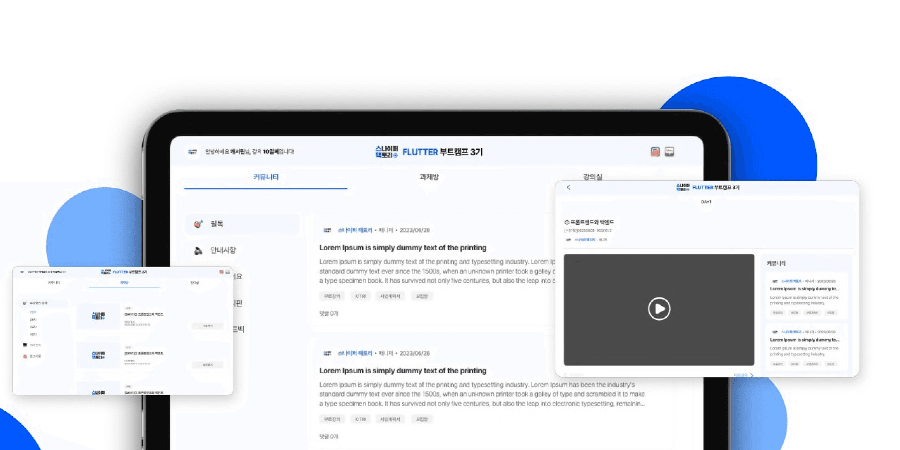Image resolution: width=900 pixels, height=450 pixels.
Task: Open the upper post titled Lorem Ipsum is simply dummy text
Action: pos(403,247)
